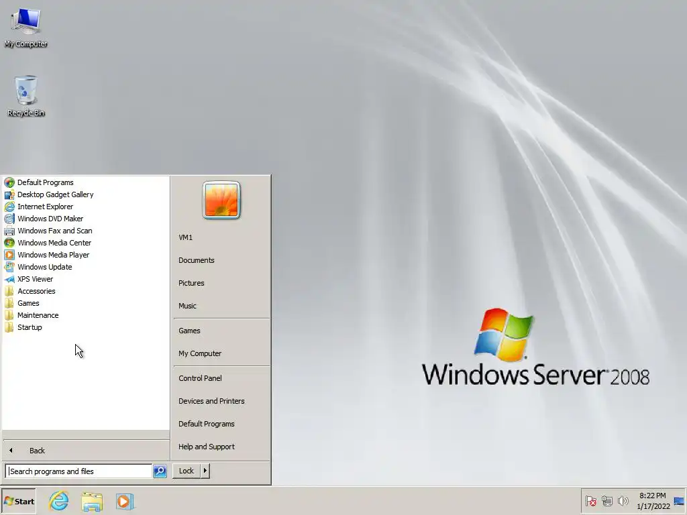687x515 pixels.
Task: Open Windows Explorer folder on the taskbar
Action: pyautogui.click(x=92, y=501)
